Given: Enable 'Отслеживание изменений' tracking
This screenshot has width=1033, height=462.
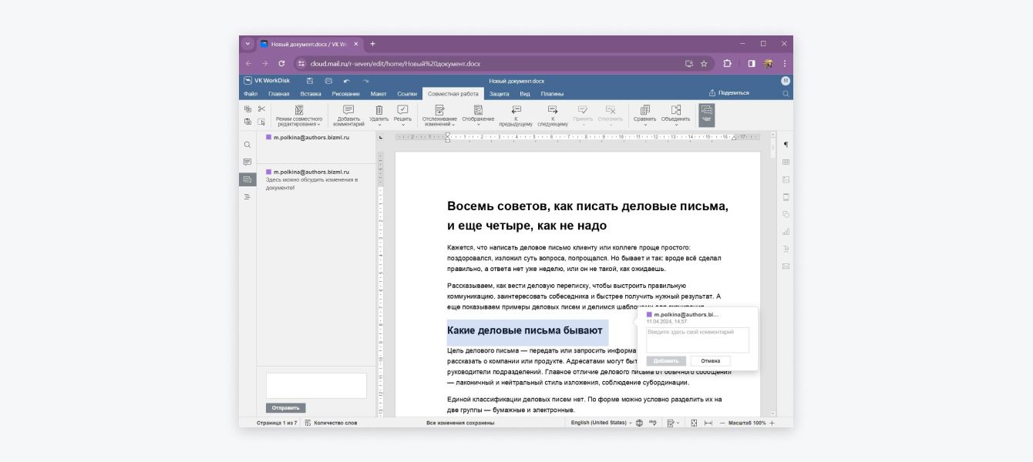Looking at the screenshot, I should [439, 110].
